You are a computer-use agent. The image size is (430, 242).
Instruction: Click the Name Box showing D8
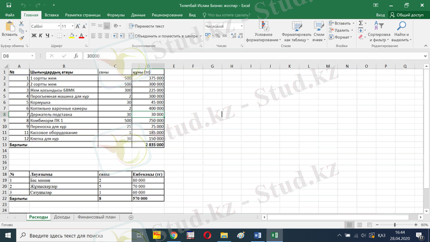18,56
